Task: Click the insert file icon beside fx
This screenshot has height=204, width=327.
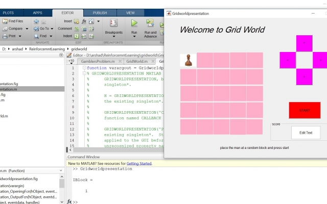Action: pos(91,21)
